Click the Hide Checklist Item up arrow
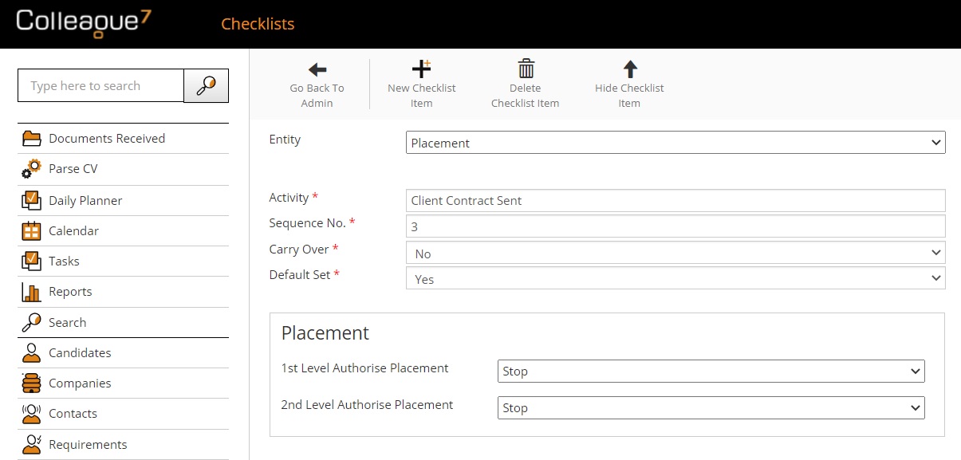Viewport: 961px width, 460px height. coord(630,69)
